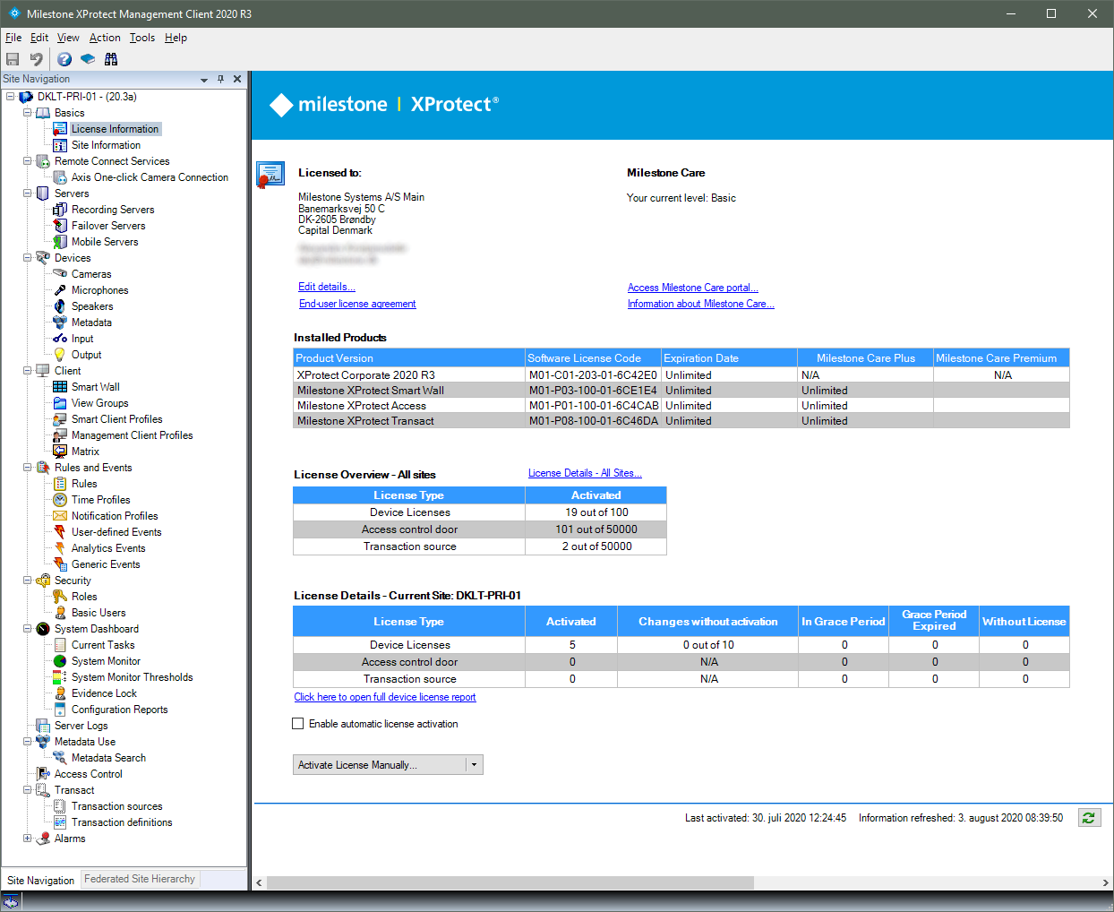Switch to Federated Site Hierarchy tab
Viewport: 1114px width, 912px height.
[140, 879]
